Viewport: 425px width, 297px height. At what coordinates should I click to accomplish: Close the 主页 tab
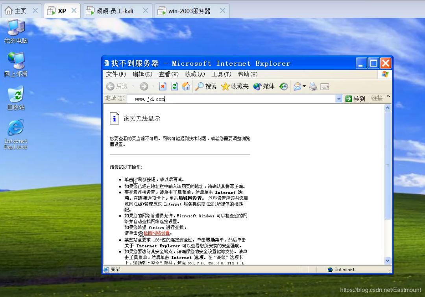pos(35,11)
